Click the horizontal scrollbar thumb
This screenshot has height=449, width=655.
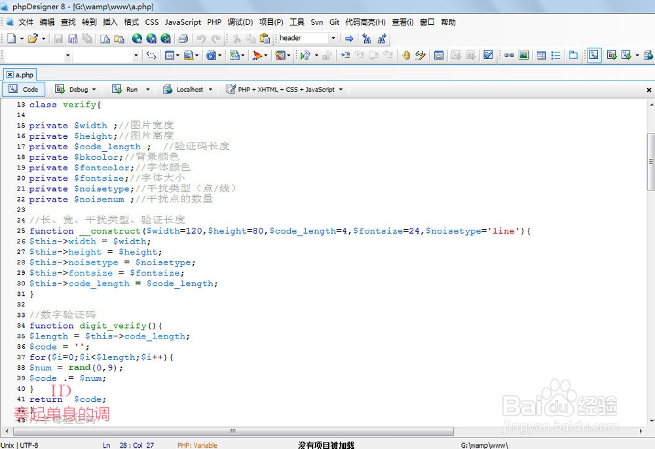point(234,431)
